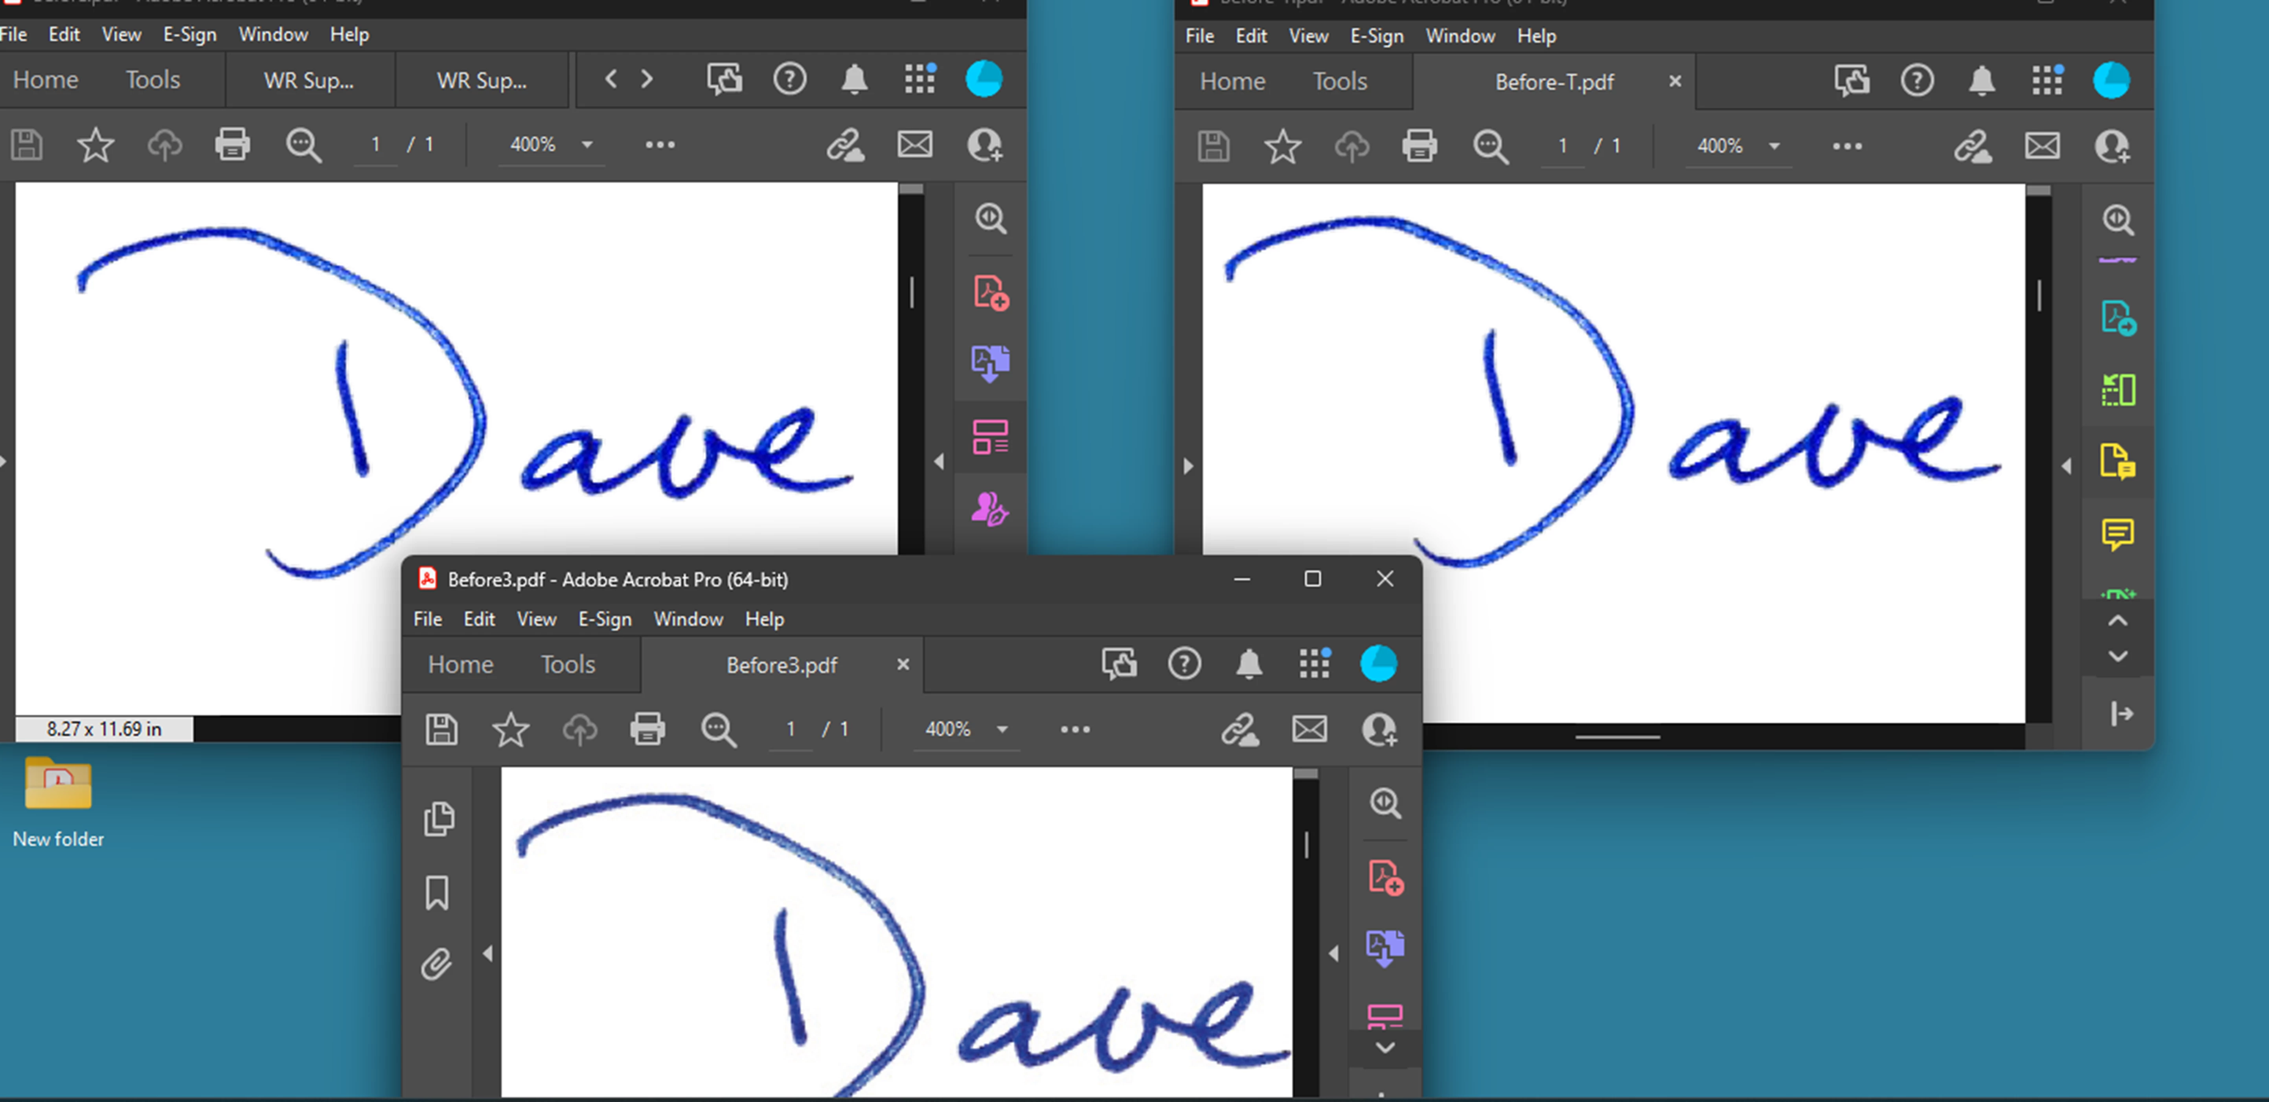Open notifications bell in Before3.pdf window
The width and height of the screenshot is (2269, 1102).
1249,664
